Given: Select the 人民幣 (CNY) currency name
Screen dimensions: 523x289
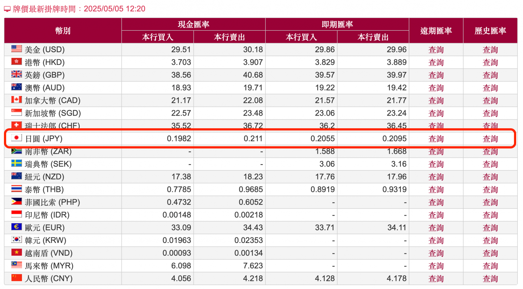Looking at the screenshot, I should [49, 279].
